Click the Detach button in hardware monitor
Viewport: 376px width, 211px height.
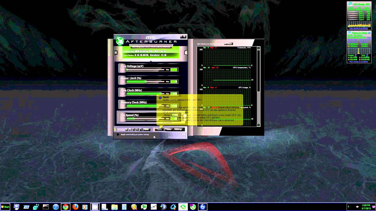(229, 44)
